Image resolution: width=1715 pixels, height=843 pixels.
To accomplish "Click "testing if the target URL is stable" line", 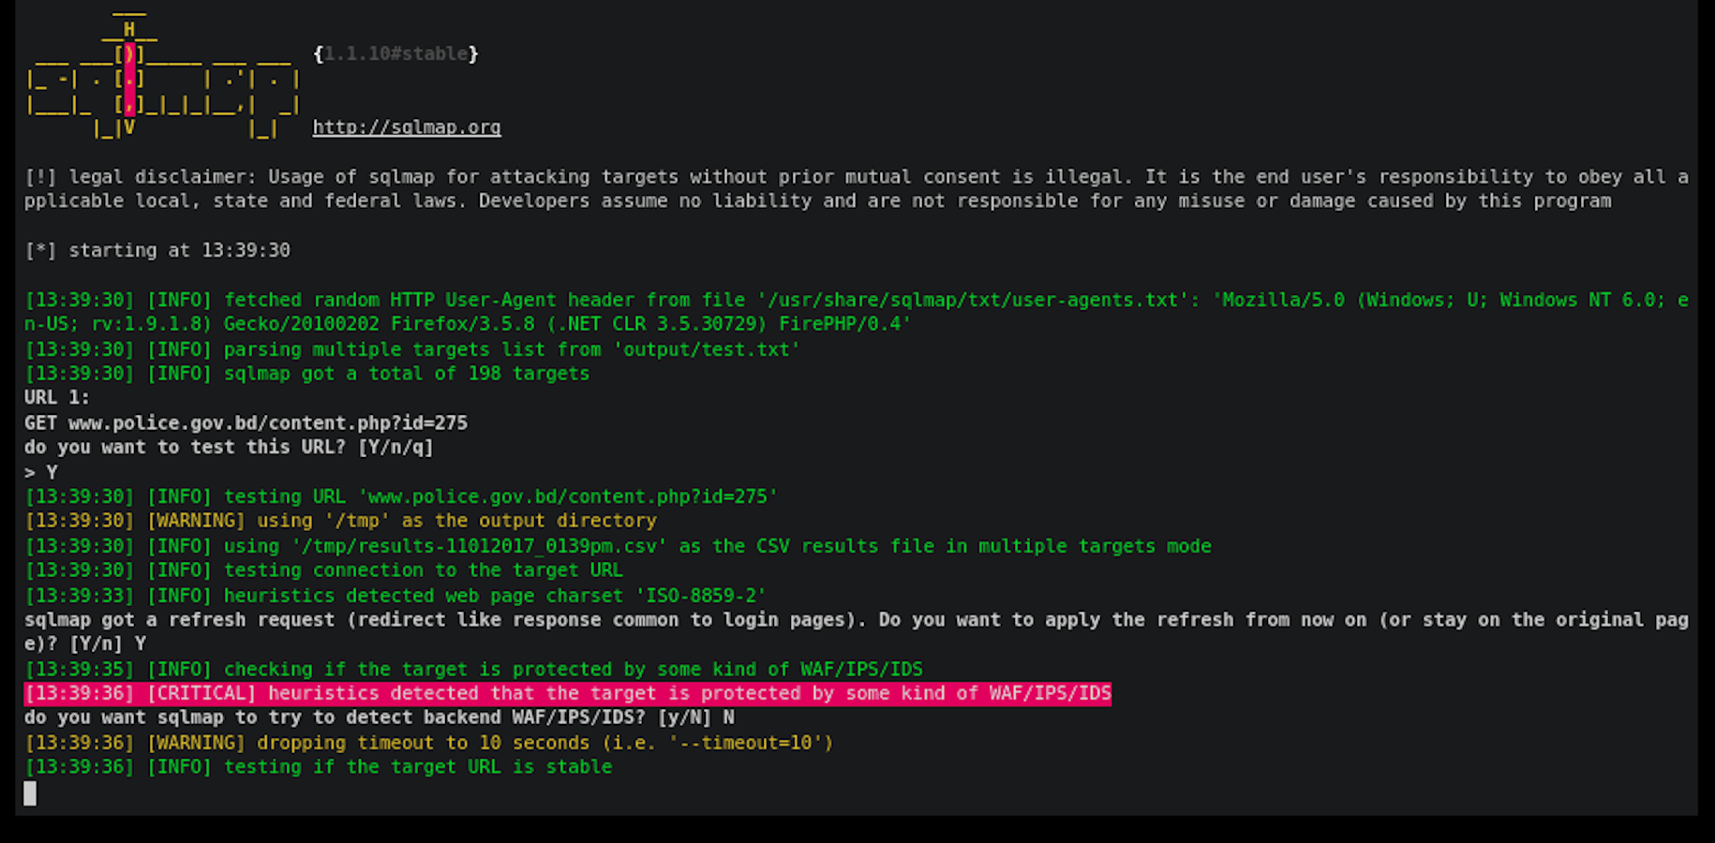I will pyautogui.click(x=318, y=767).
